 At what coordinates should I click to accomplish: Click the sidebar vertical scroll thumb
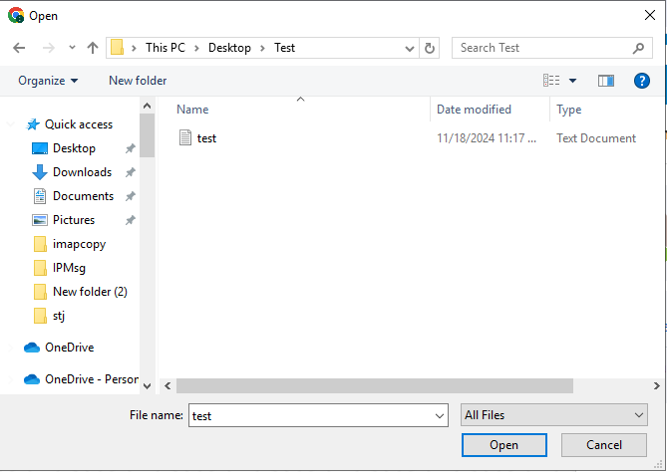tap(148, 135)
